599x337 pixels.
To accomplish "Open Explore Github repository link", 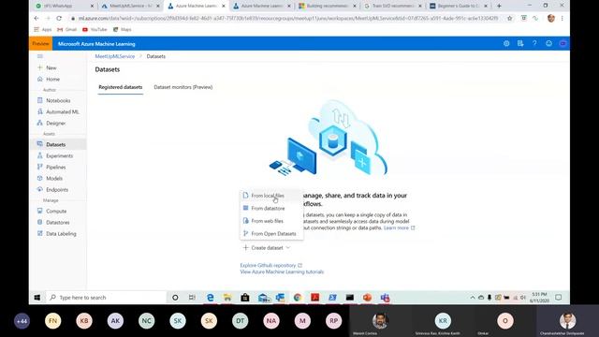I will pos(270,265).
